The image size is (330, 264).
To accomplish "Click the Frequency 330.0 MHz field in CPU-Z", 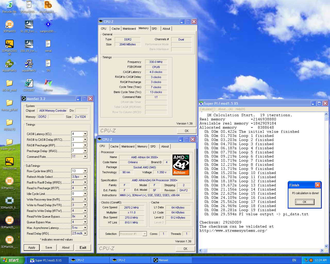I will point(156,62).
